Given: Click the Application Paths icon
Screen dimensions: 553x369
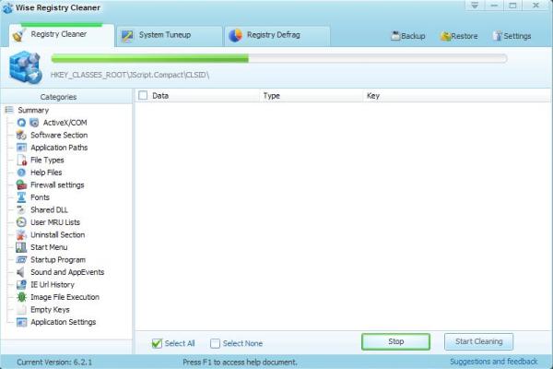Looking at the screenshot, I should [x=21, y=148].
